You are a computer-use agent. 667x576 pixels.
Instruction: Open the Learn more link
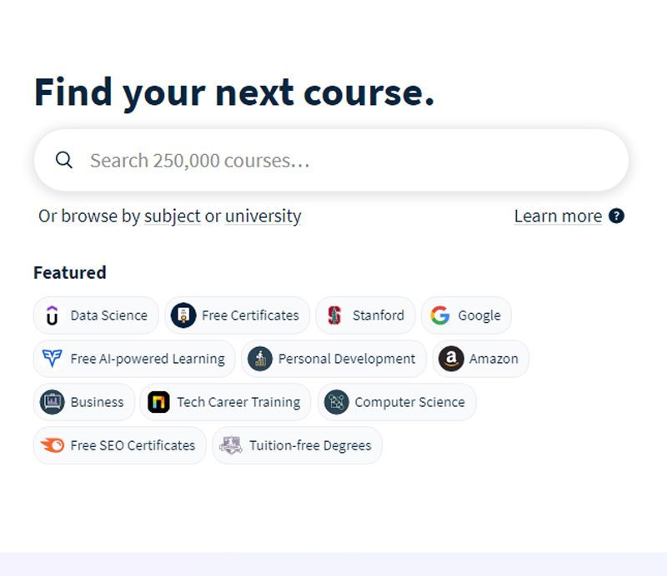pyautogui.click(x=558, y=216)
